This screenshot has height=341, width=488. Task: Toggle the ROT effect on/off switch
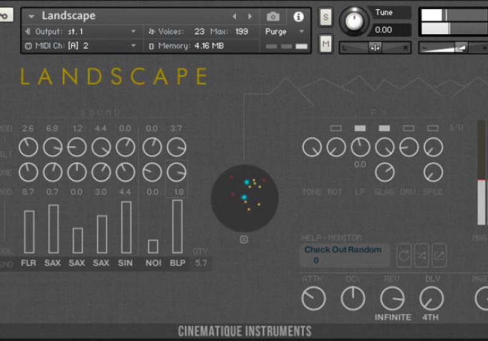pyautogui.click(x=336, y=128)
